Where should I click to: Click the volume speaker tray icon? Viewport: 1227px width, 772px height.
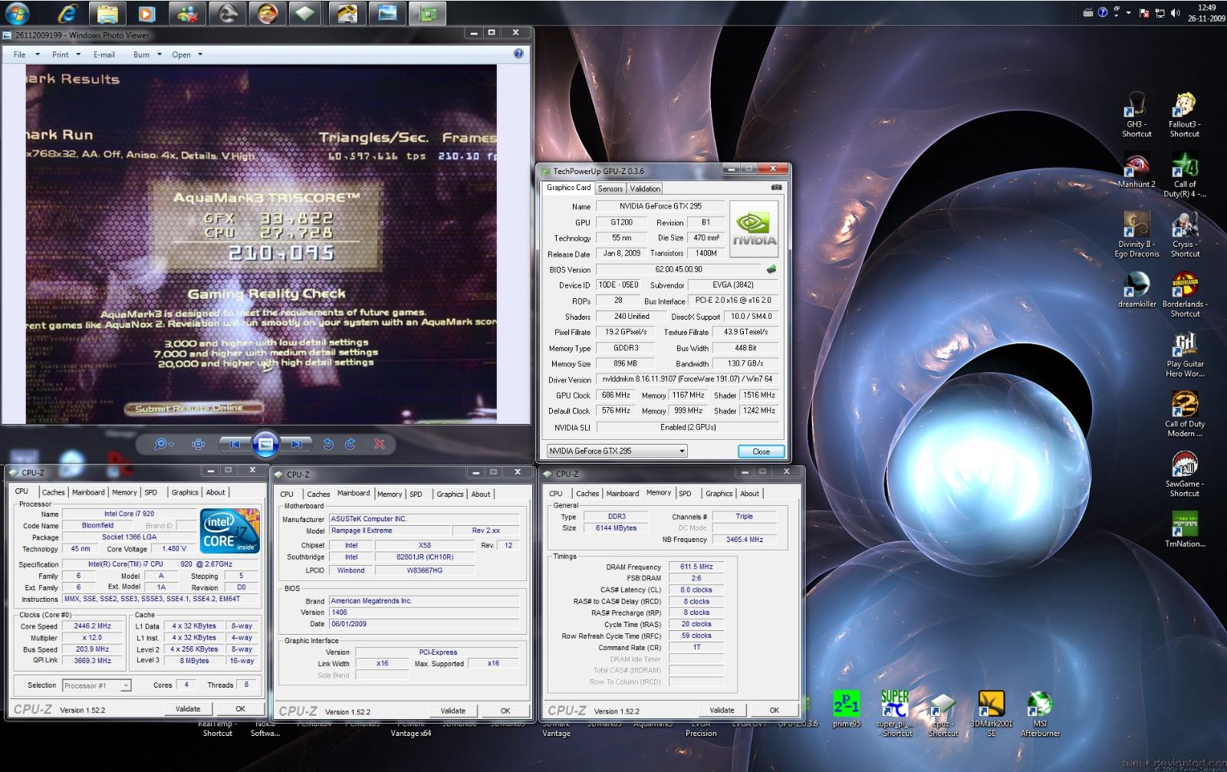pos(1175,12)
